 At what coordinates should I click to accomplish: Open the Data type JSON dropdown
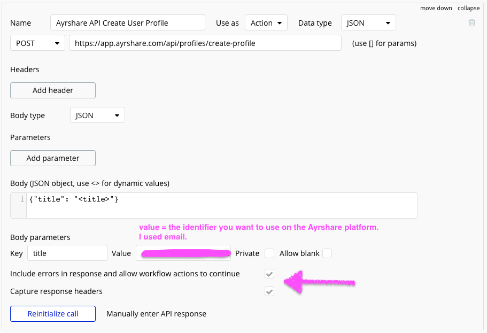pyautogui.click(x=368, y=23)
